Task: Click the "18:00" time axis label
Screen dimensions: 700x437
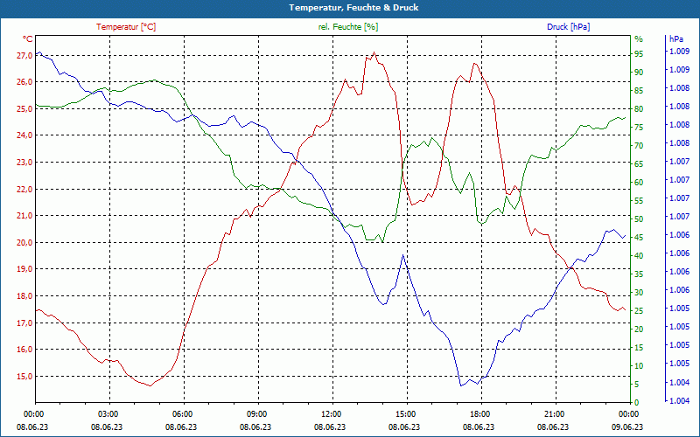Action: [x=479, y=413]
